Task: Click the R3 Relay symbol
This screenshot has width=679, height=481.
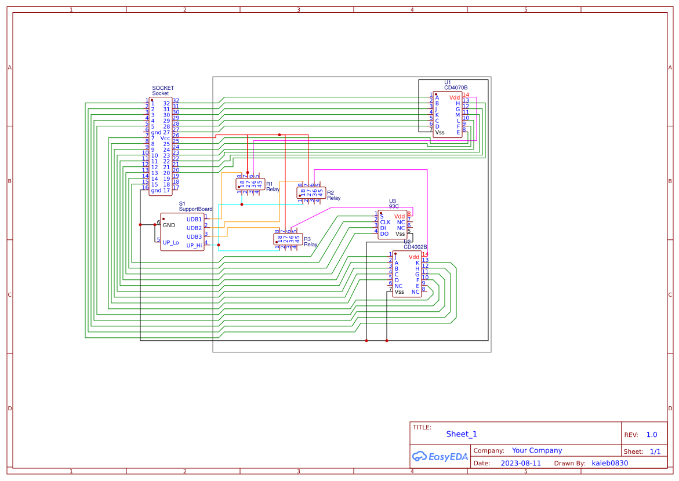Action: pos(287,239)
